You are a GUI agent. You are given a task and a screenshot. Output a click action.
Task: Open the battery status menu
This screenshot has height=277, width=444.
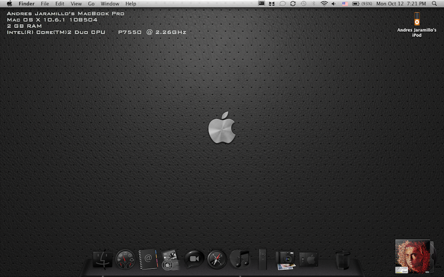(x=362, y=4)
